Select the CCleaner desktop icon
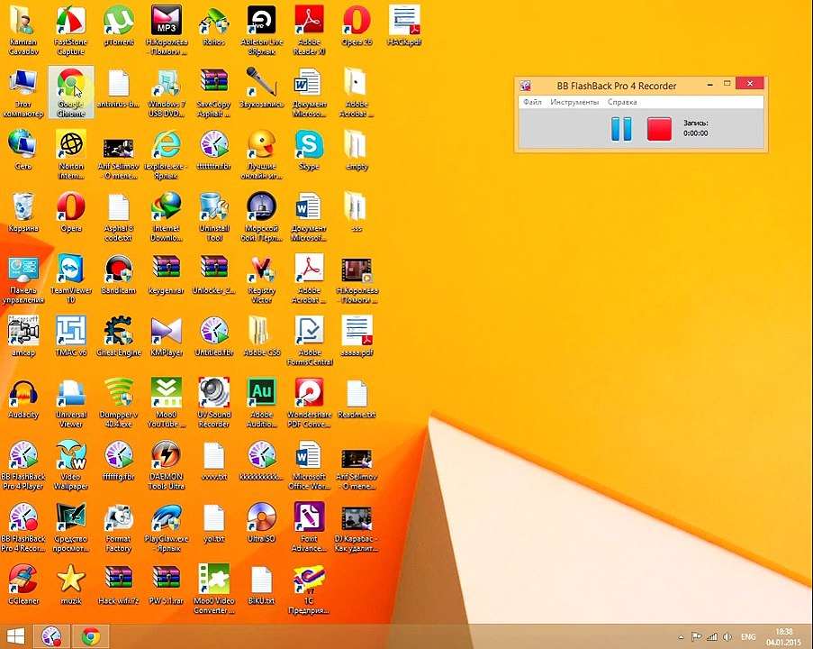This screenshot has width=813, height=649. [23, 585]
